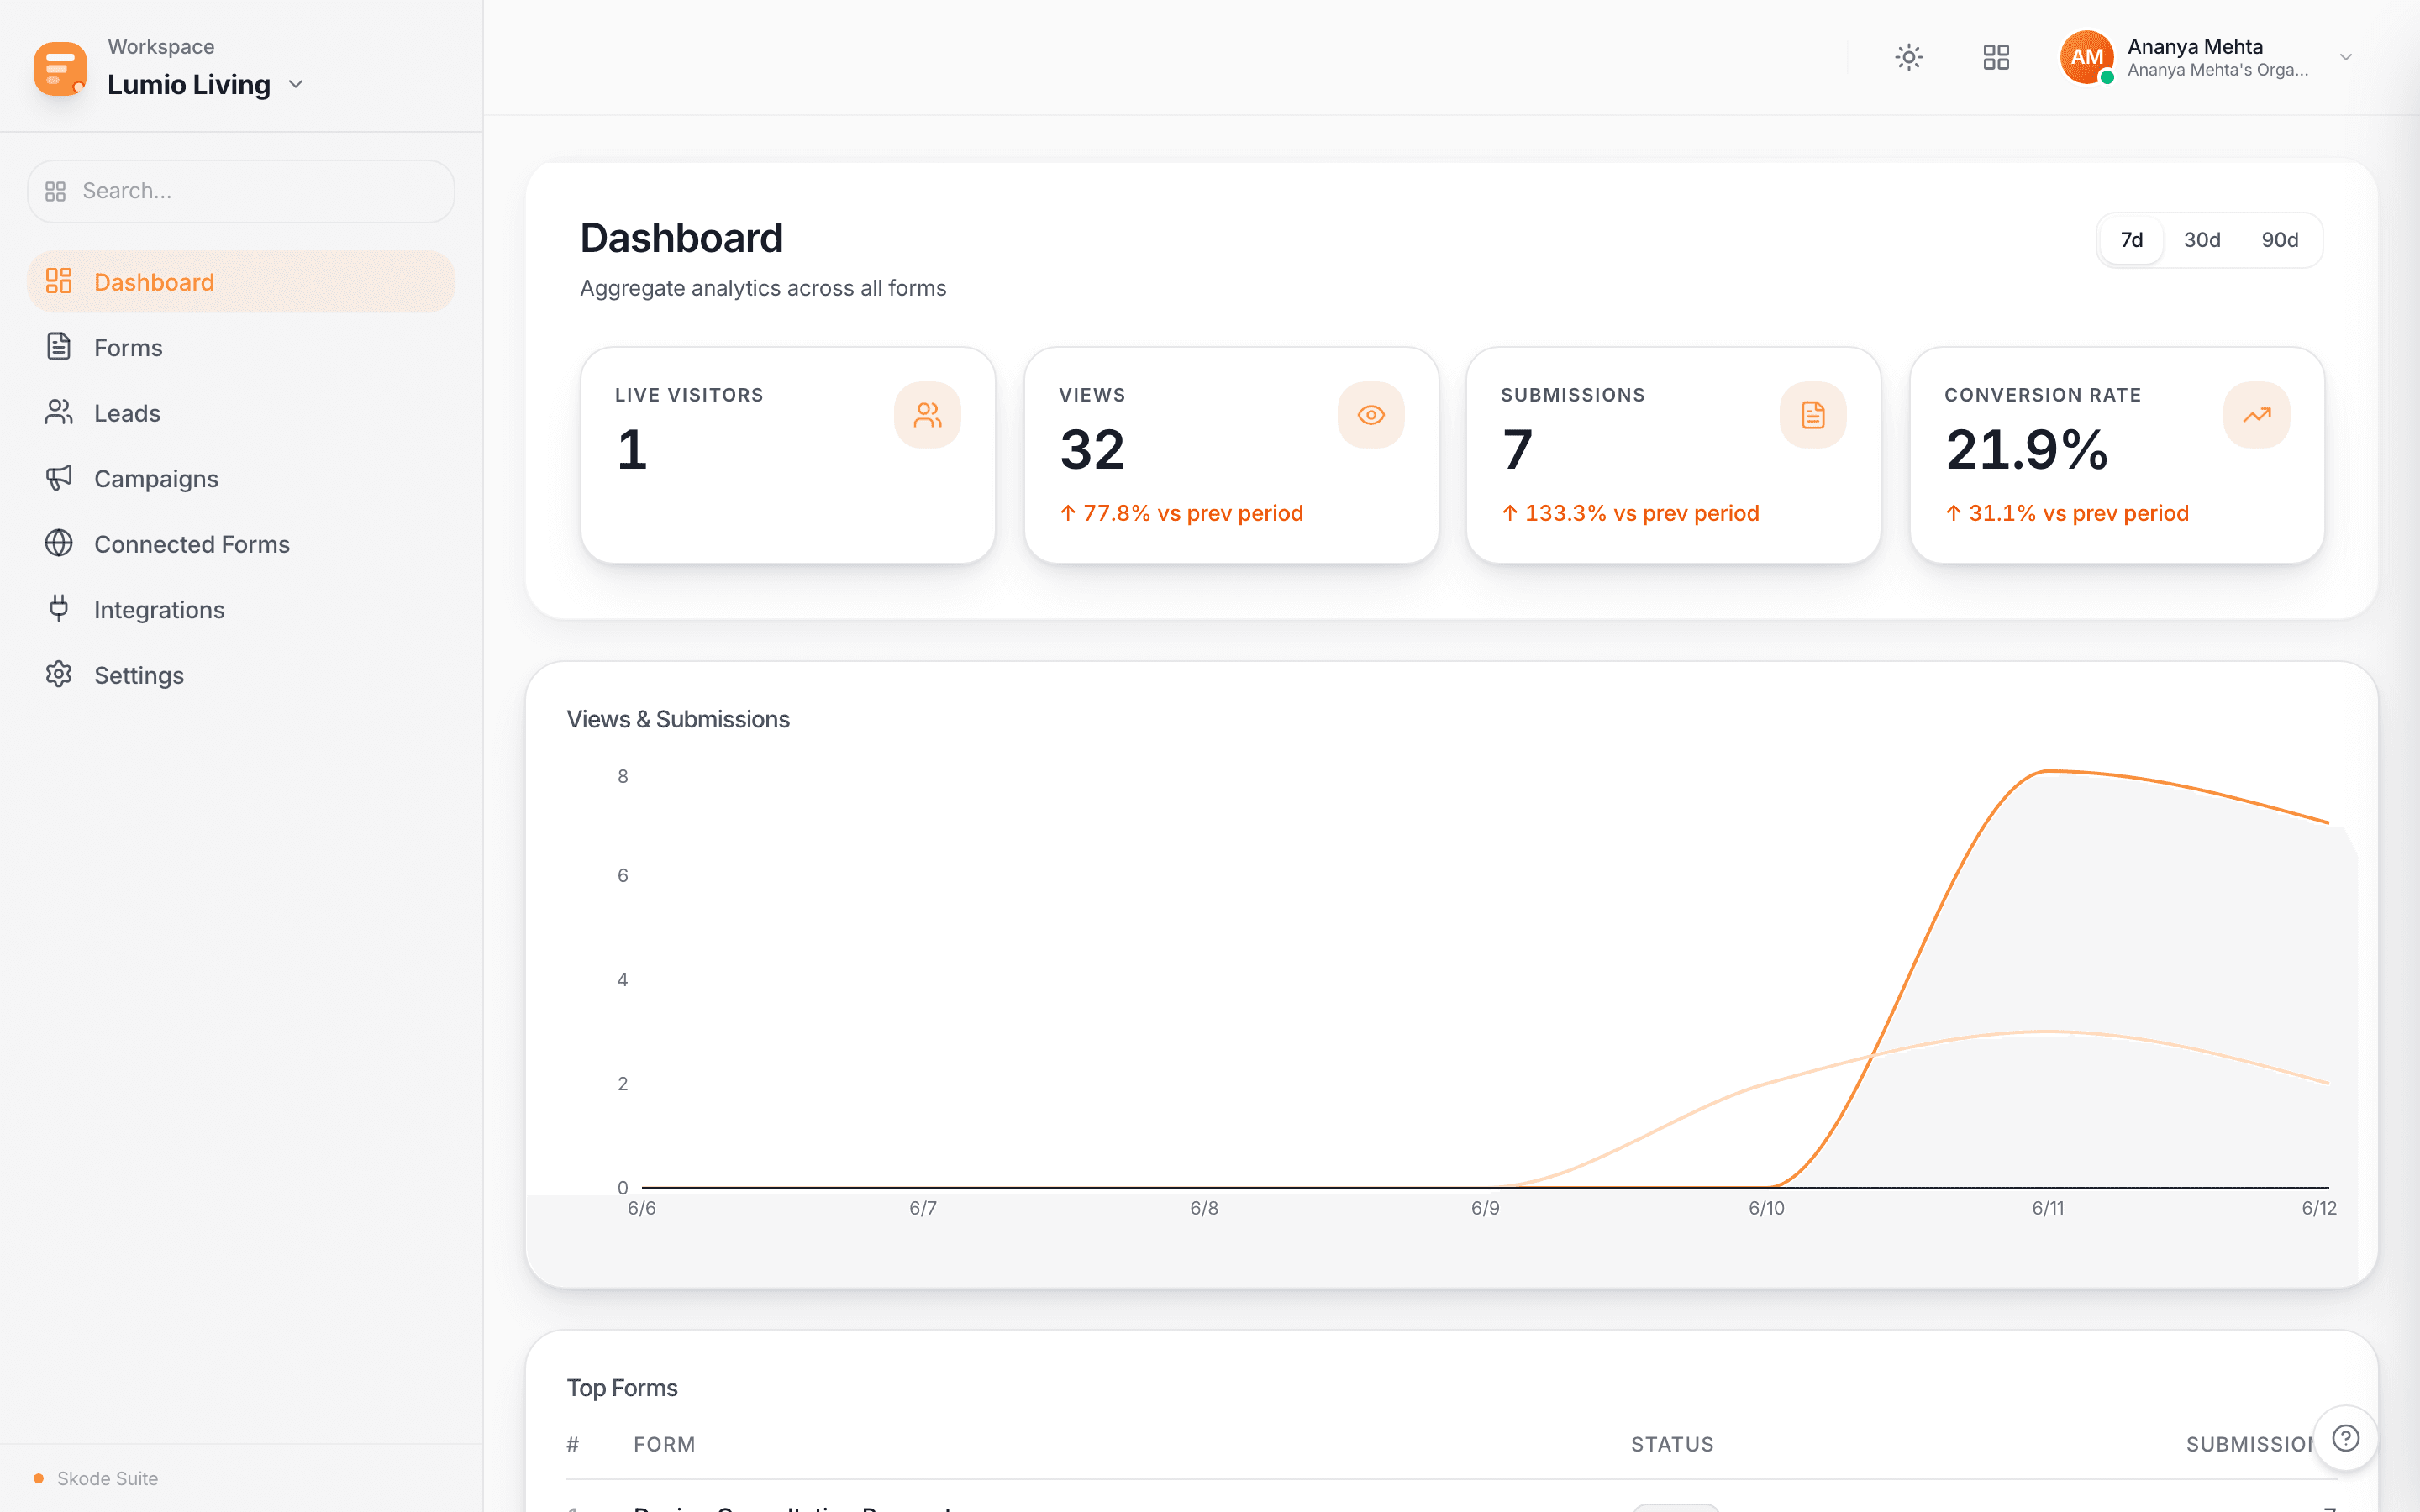The width and height of the screenshot is (2420, 1512).
Task: Open Campaigns in the sidebar
Action: (241, 478)
